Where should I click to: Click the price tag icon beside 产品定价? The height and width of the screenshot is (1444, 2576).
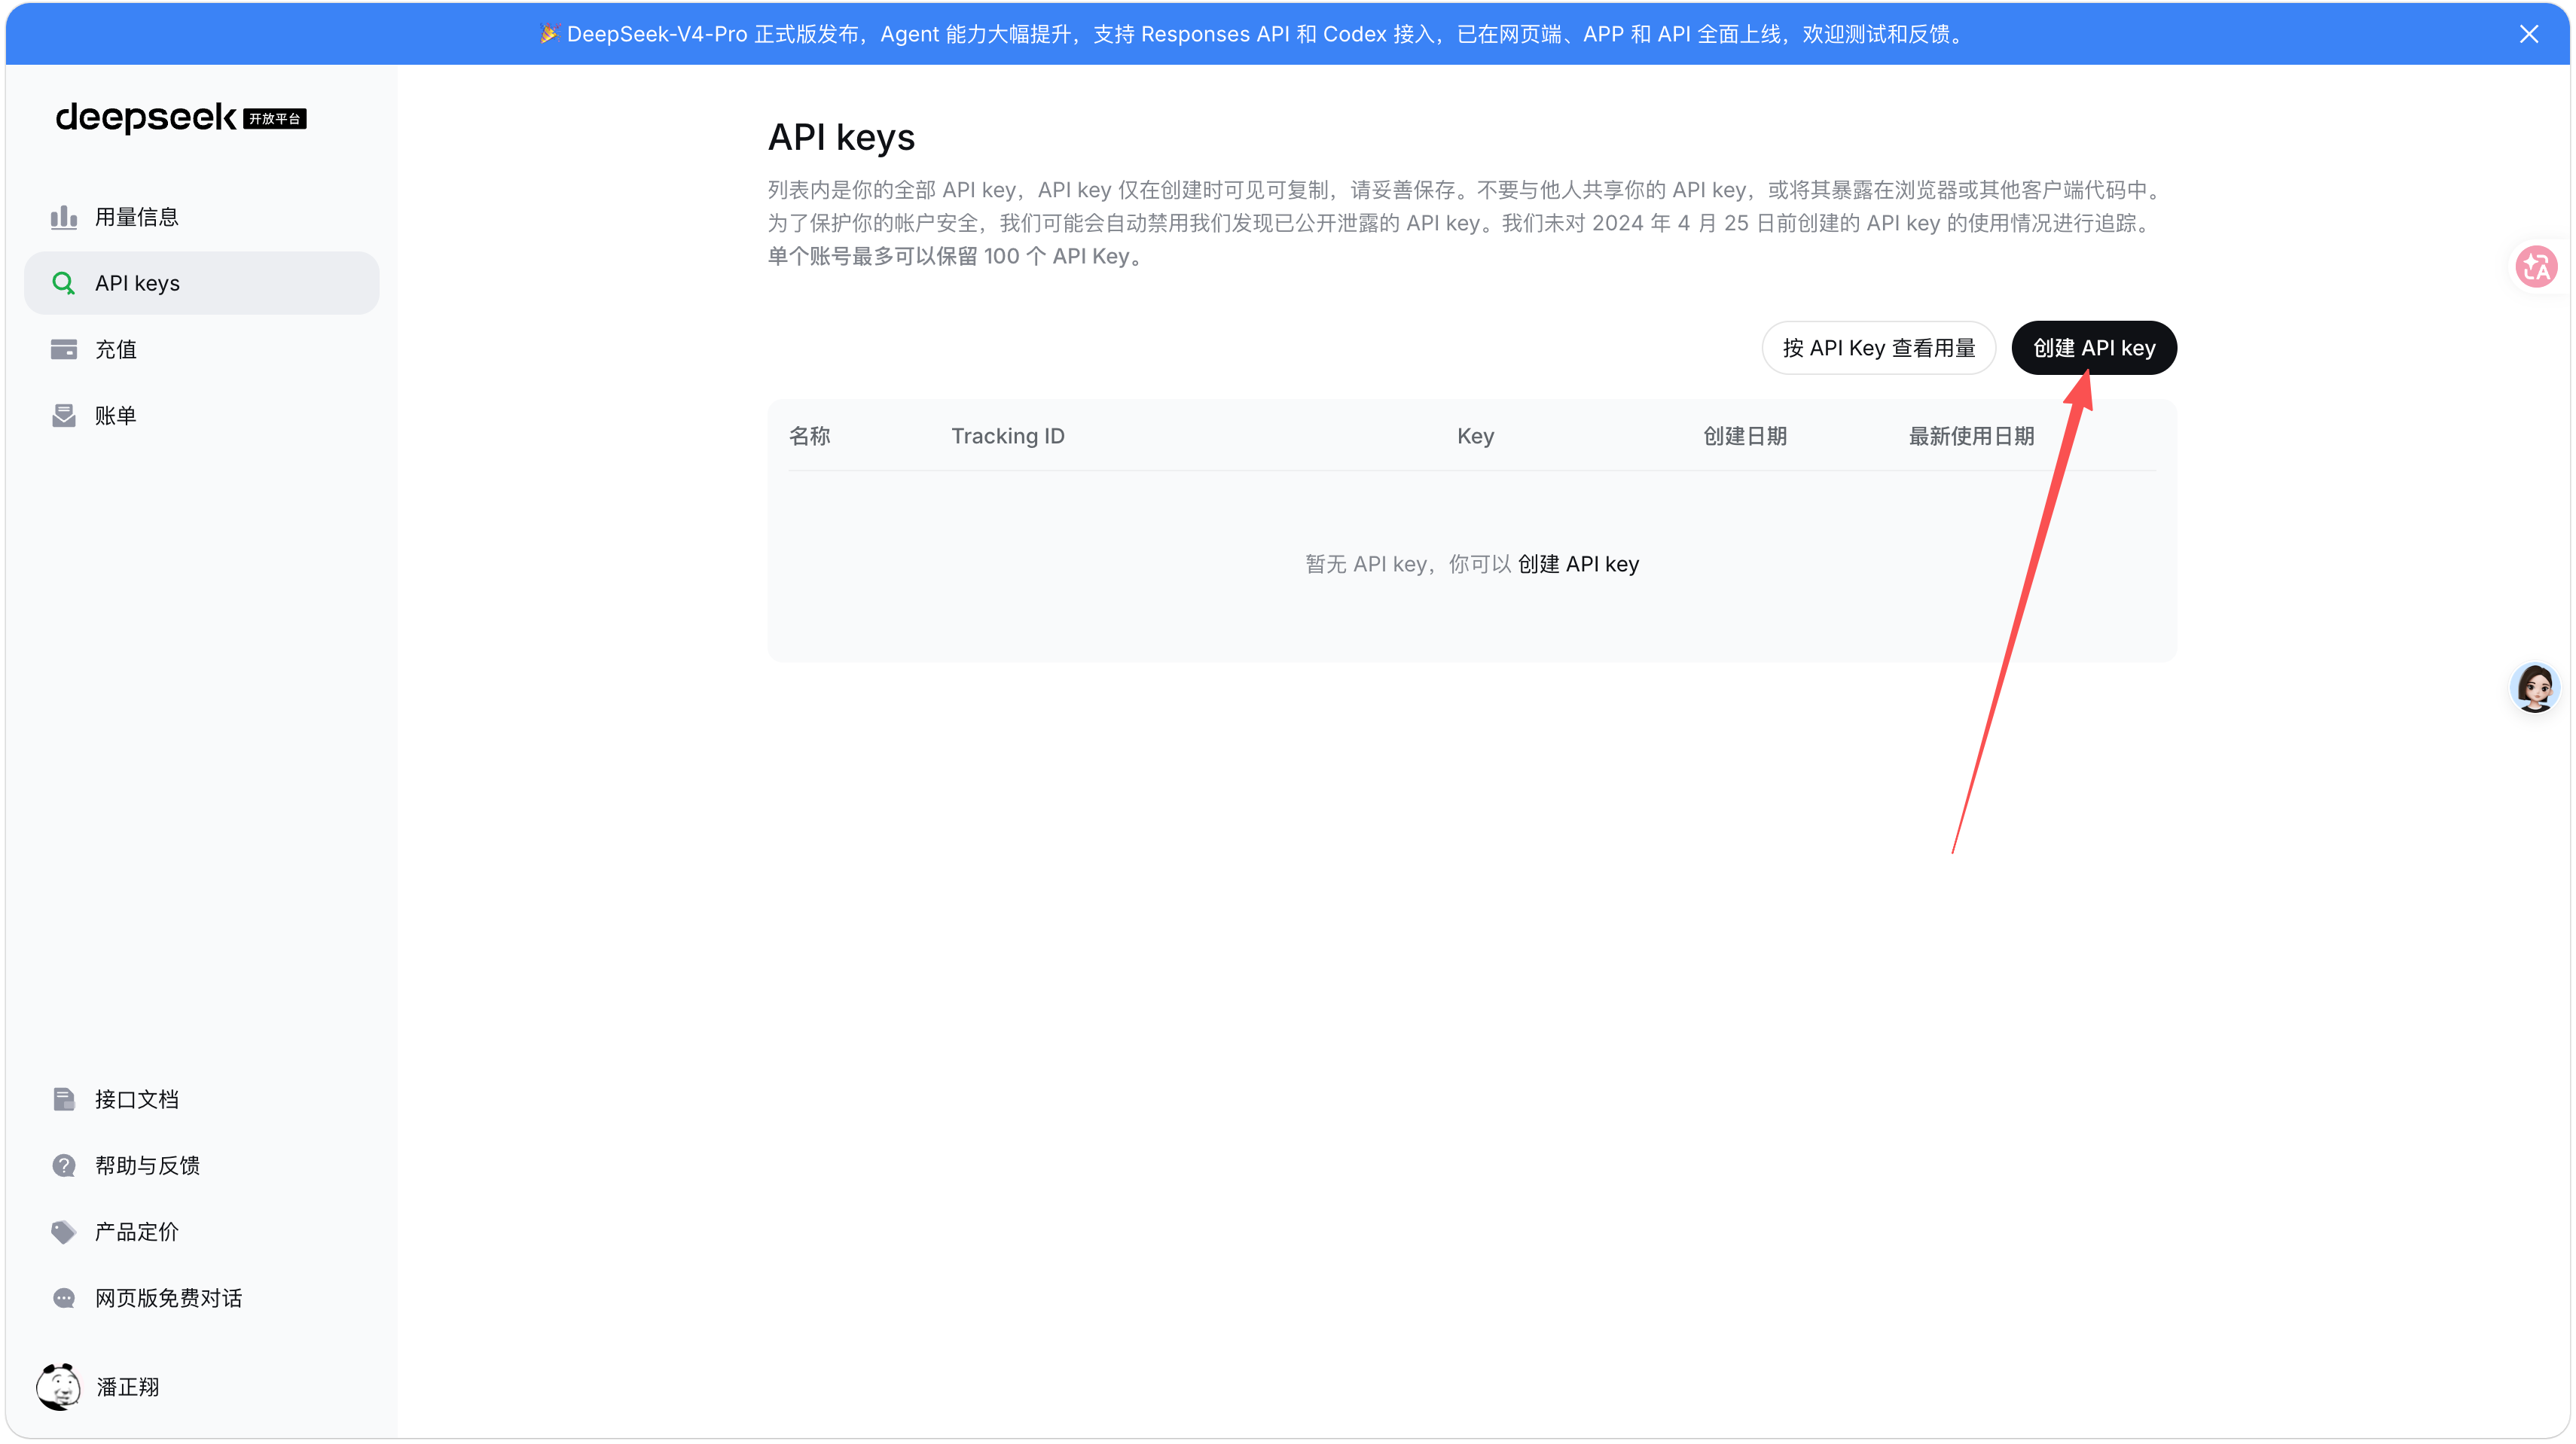pyautogui.click(x=64, y=1231)
